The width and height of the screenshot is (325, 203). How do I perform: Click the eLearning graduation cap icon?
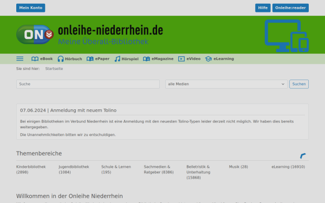[x=209, y=59]
